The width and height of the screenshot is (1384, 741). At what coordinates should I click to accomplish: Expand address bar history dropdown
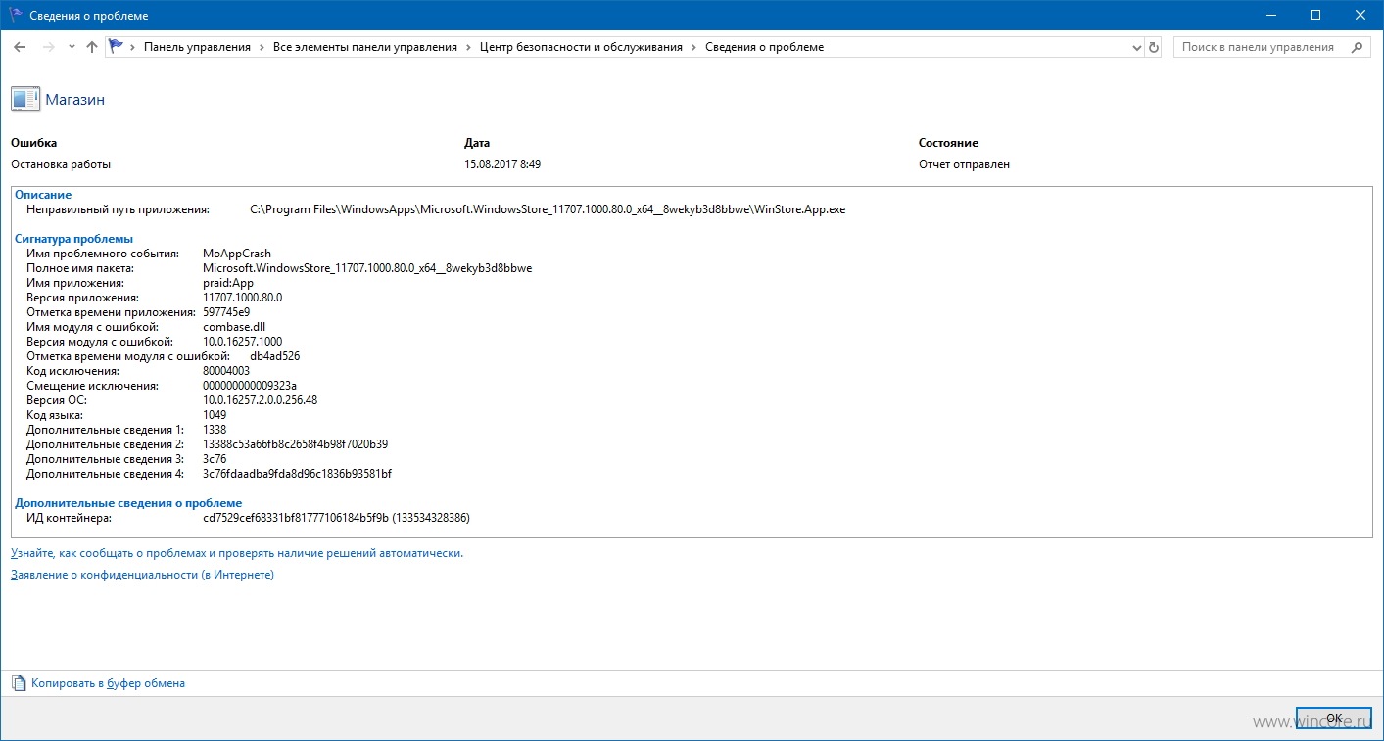1137,47
